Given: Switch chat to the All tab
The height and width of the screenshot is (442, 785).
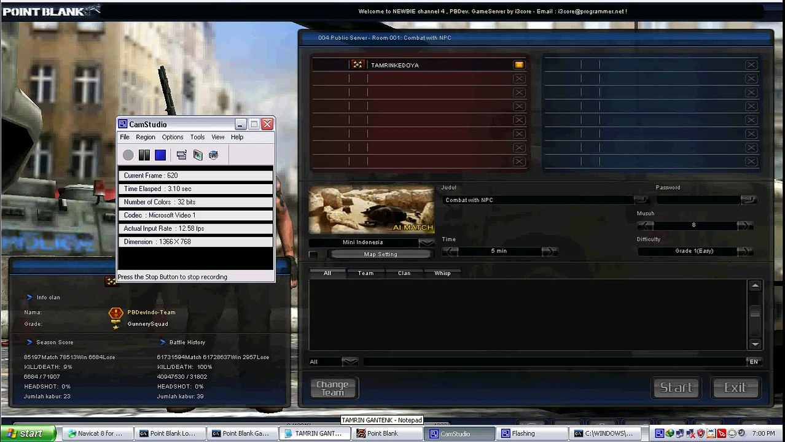Looking at the screenshot, I should (x=327, y=273).
